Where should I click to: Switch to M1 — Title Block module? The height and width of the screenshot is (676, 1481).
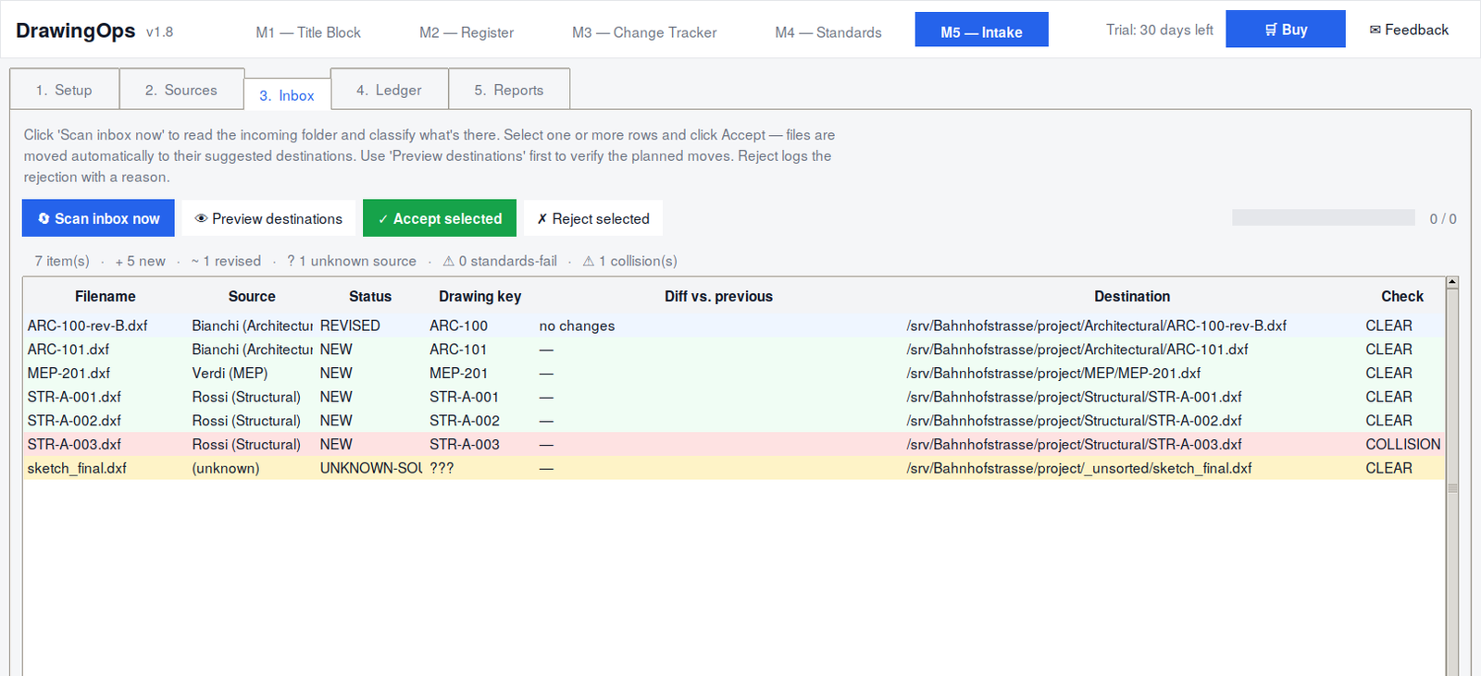click(308, 32)
